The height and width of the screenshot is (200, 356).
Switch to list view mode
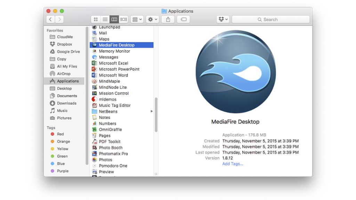pyautogui.click(x=105, y=19)
